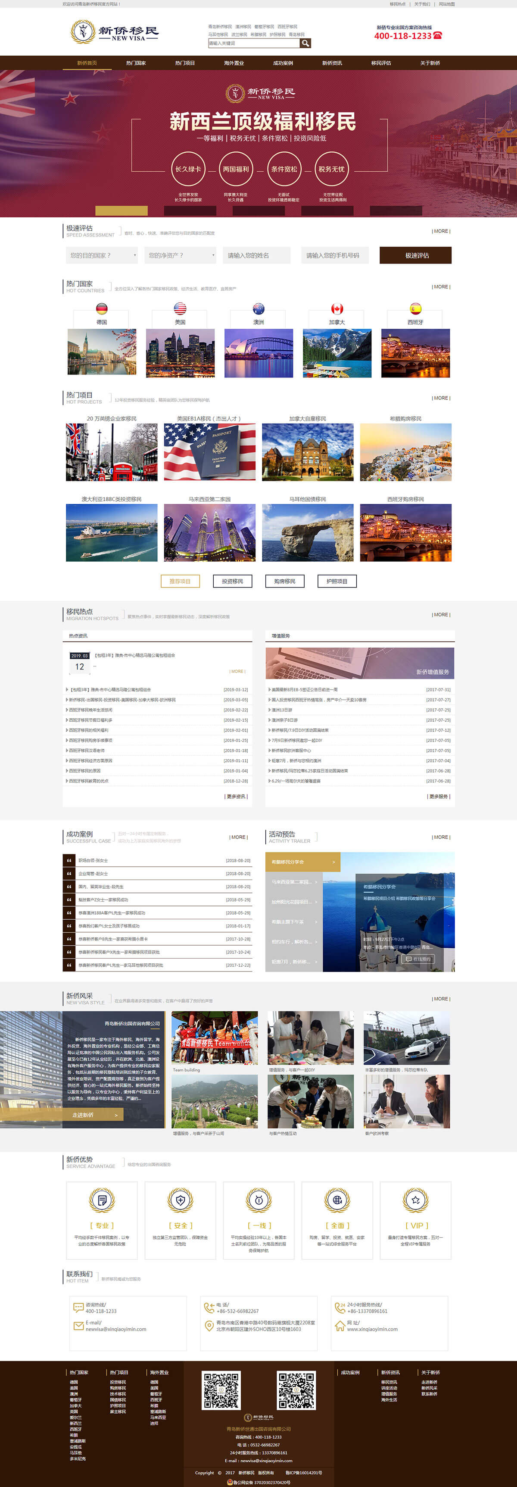Open the 成功案例 navigation menu item

tap(283, 63)
